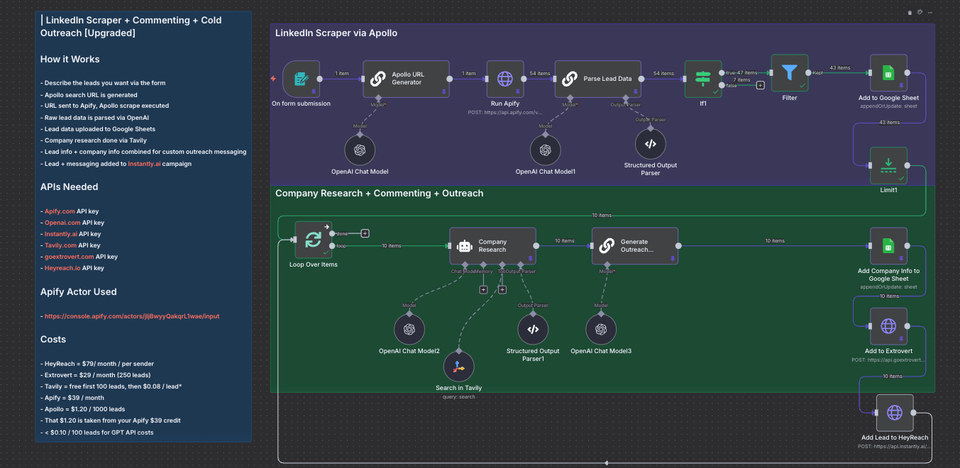Open the Openai.com API key link

(x=62, y=223)
